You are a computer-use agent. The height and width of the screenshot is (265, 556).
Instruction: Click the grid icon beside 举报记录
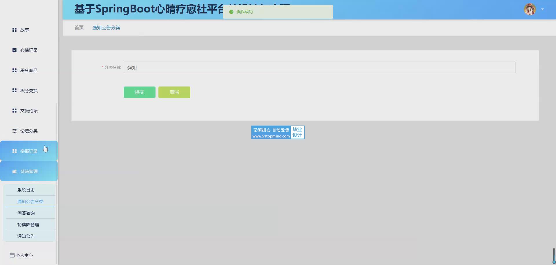pos(14,151)
